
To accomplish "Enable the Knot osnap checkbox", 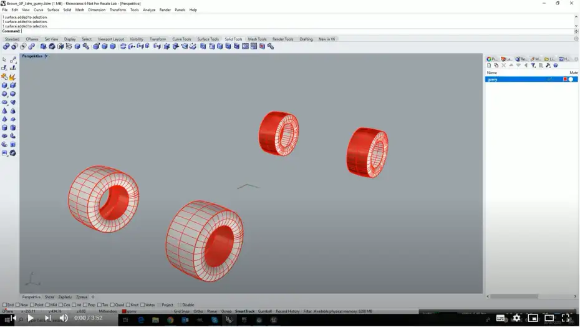I will coord(128,305).
